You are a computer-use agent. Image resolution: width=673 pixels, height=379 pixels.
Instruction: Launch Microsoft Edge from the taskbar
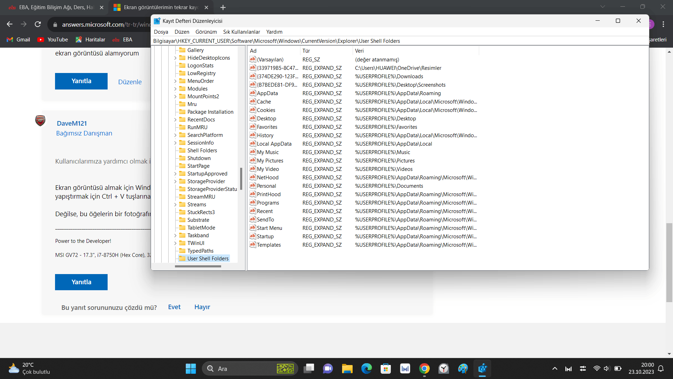(367, 368)
